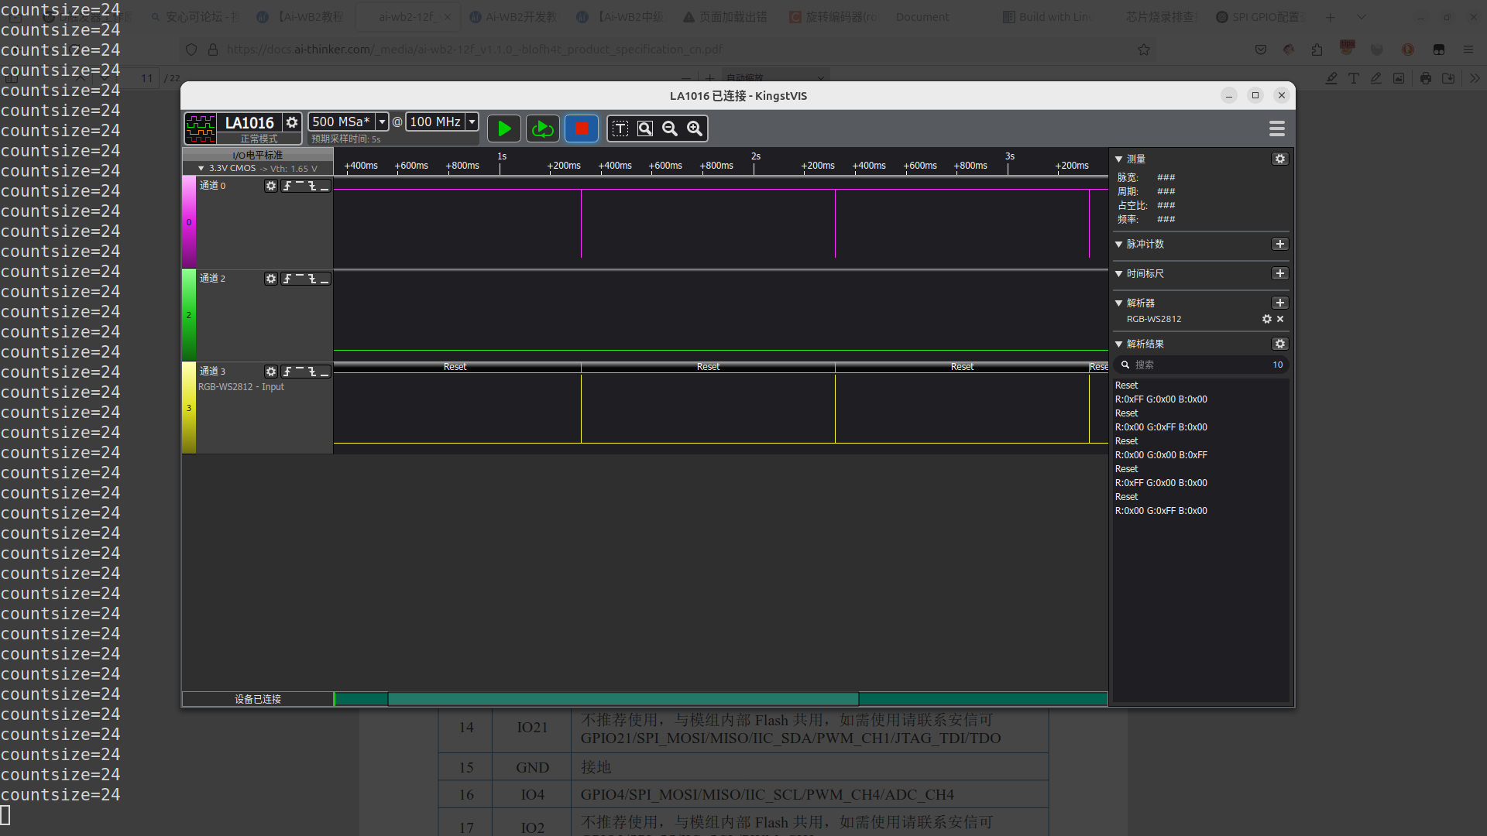The image size is (1487, 836).
Task: Bookmark the page with the star icon
Action: pyautogui.click(x=1144, y=50)
